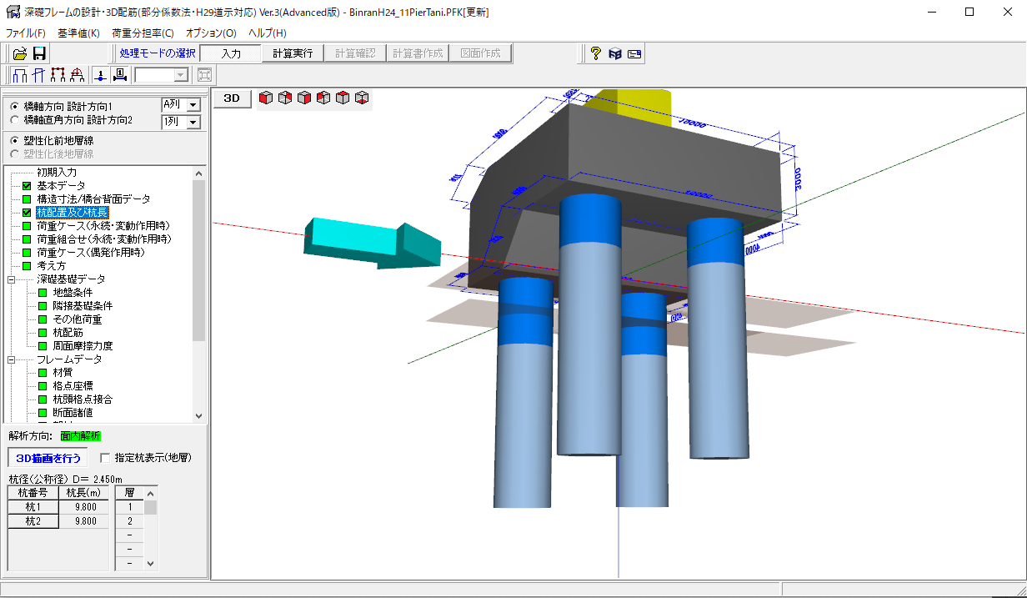Open the 1列 dropdown
The width and height of the screenshot is (1027, 598).
coord(193,123)
